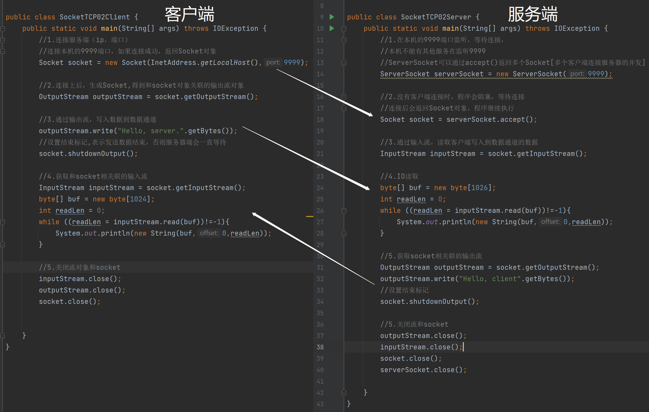Image resolution: width=649 pixels, height=412 pixels.
Task: Click 'offset:' inlay hint in server println line
Action: point(550,222)
